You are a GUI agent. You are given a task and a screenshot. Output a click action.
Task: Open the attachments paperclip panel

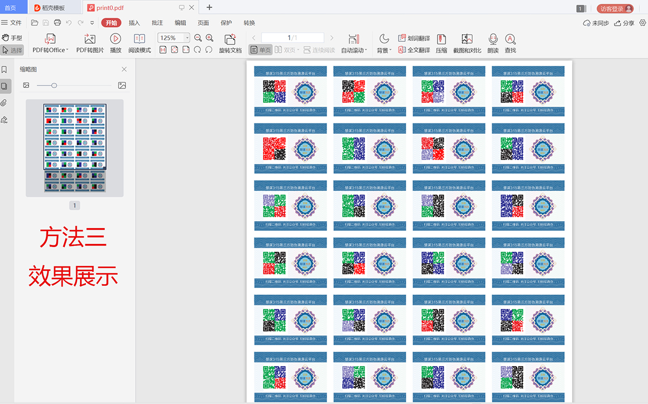4,102
